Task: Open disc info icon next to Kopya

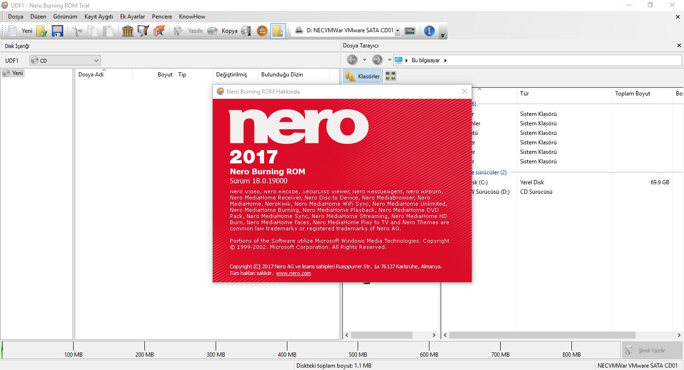Action: [x=246, y=31]
